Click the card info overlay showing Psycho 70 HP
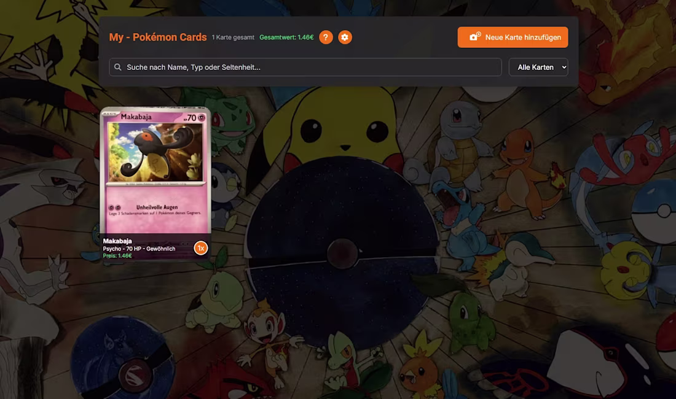 click(x=139, y=249)
